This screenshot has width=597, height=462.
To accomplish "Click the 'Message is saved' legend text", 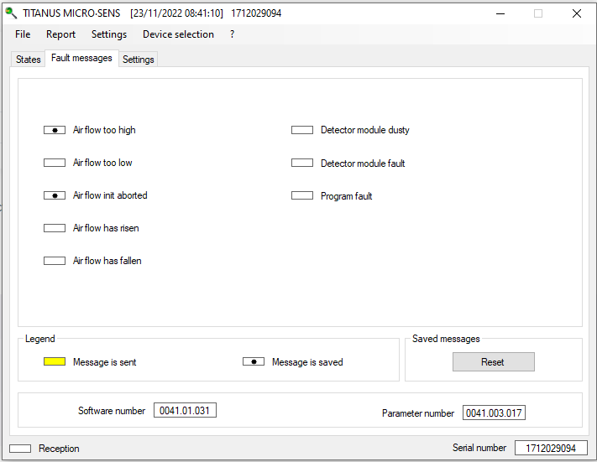I will coord(307,362).
